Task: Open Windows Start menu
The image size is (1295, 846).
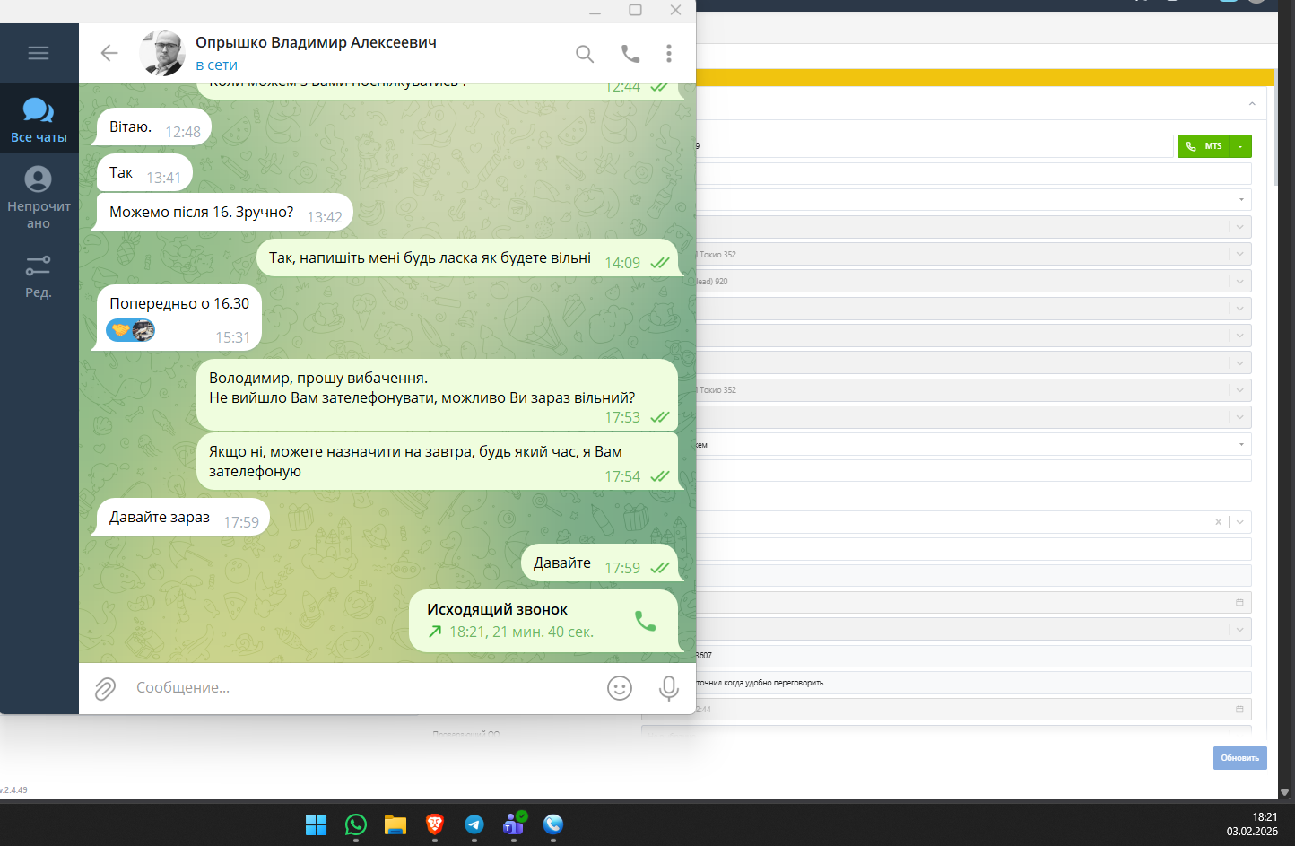Action: pos(317,825)
